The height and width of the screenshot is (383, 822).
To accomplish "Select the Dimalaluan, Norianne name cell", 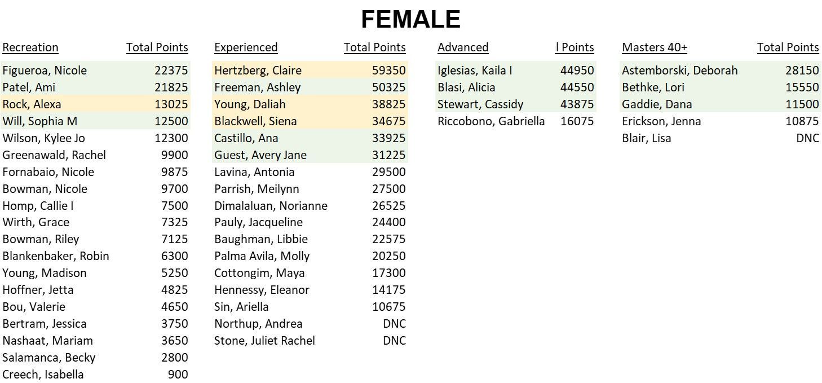I will 271,206.
